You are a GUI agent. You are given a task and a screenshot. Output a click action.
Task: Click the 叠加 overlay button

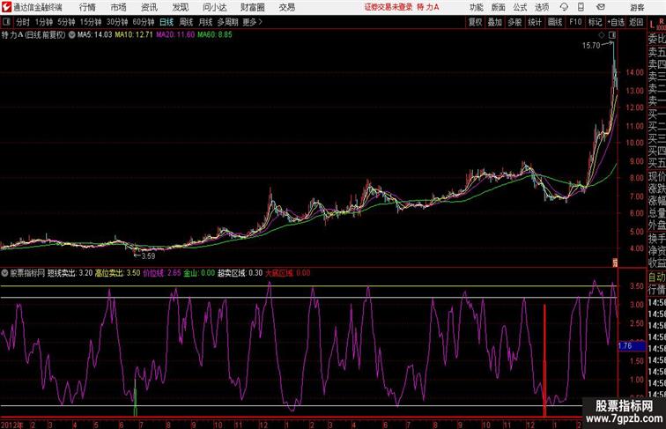(495, 22)
